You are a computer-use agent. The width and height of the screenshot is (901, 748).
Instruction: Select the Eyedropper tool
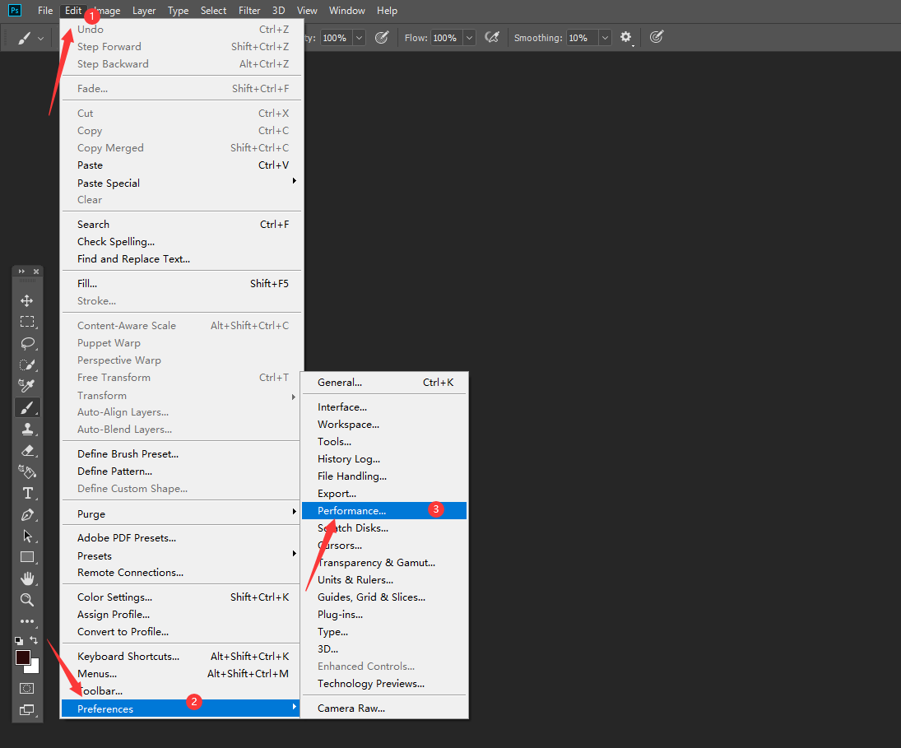point(27,385)
